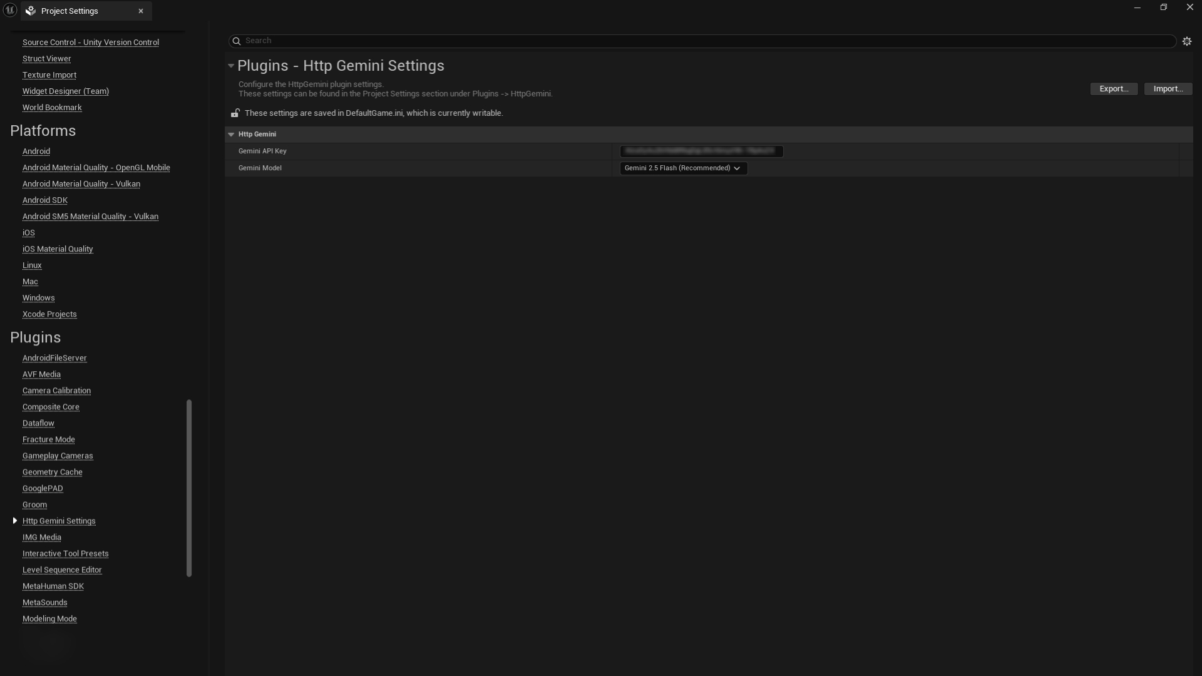The width and height of the screenshot is (1202, 676).
Task: Open Android platform settings
Action: [36, 151]
